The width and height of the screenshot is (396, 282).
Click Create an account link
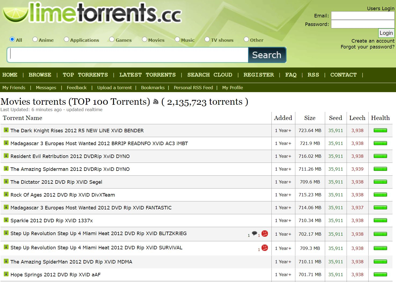coord(373,41)
